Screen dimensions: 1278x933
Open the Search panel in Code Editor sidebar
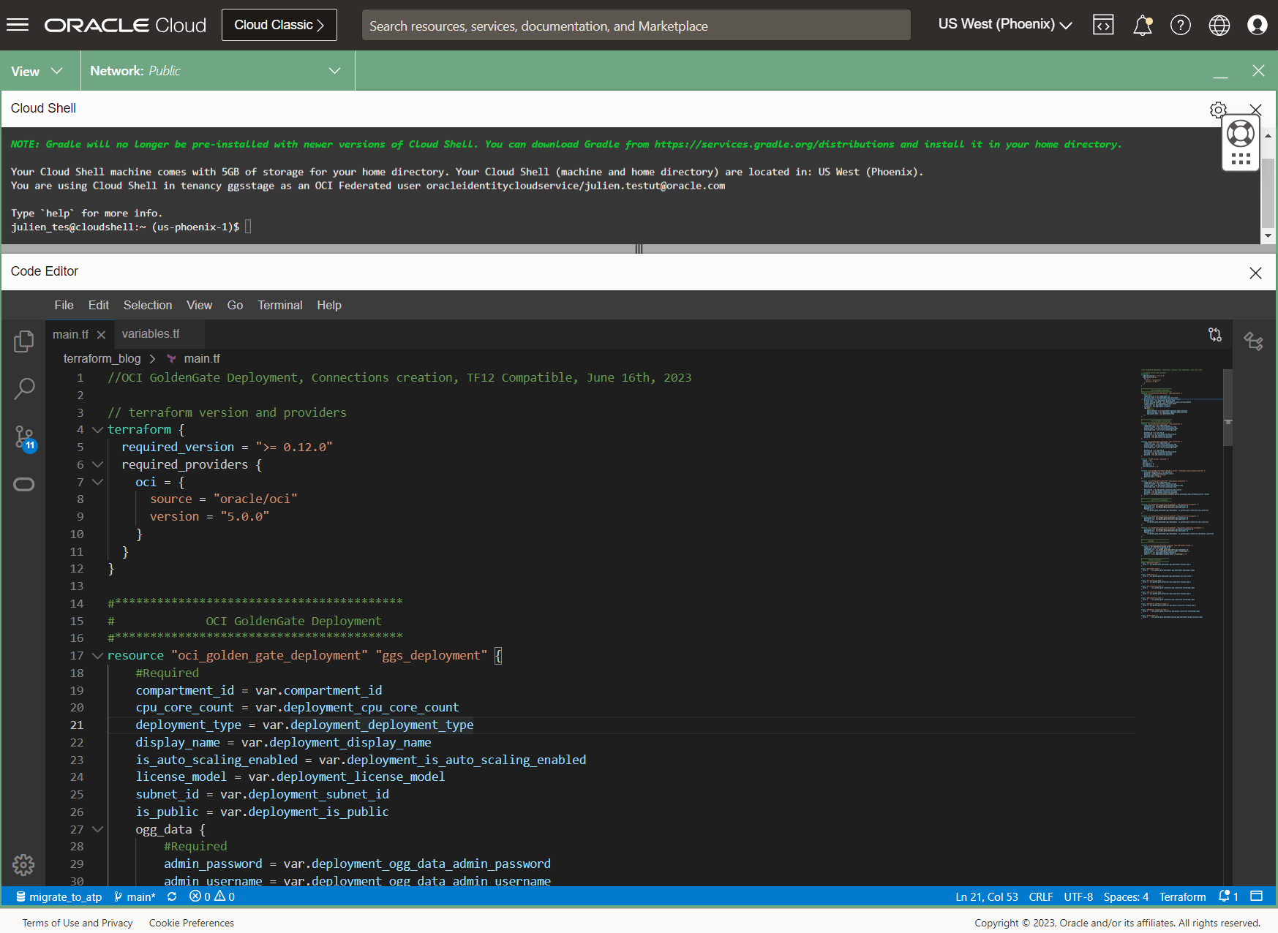(23, 388)
